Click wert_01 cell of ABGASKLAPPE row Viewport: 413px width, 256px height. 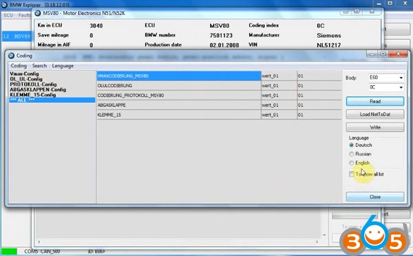[x=279, y=105]
